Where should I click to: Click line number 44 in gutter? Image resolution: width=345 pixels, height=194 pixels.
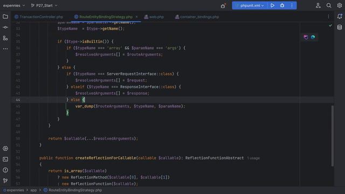coord(18,100)
